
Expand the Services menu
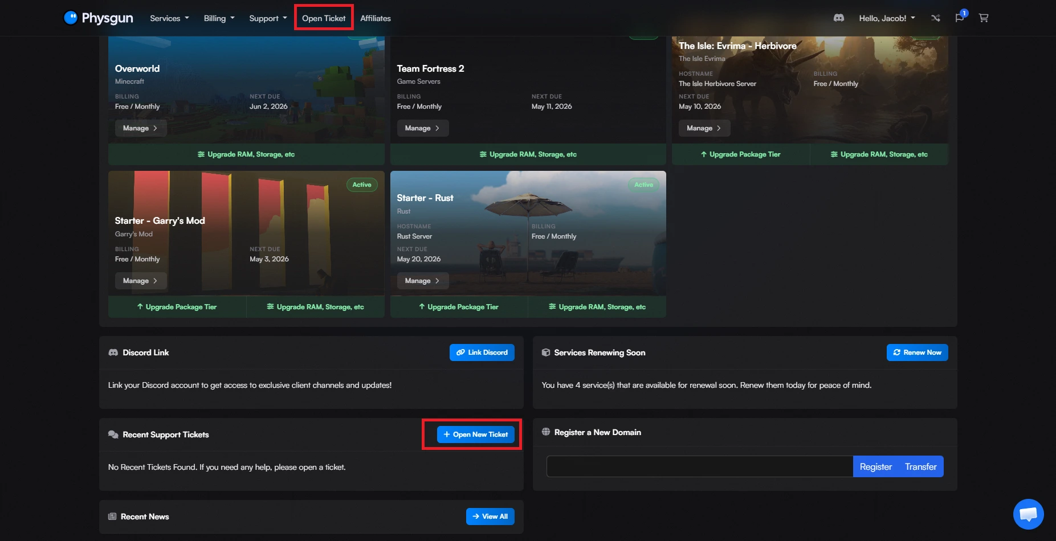coord(169,18)
